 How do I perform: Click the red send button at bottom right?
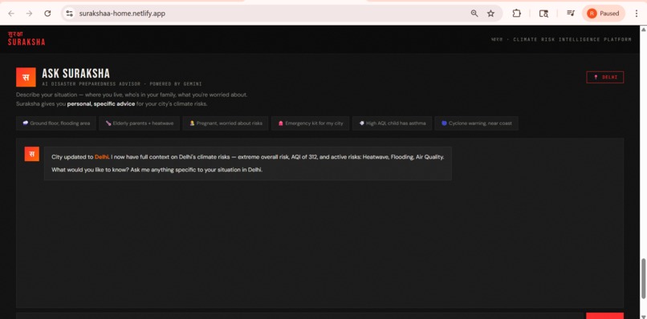tap(604, 316)
